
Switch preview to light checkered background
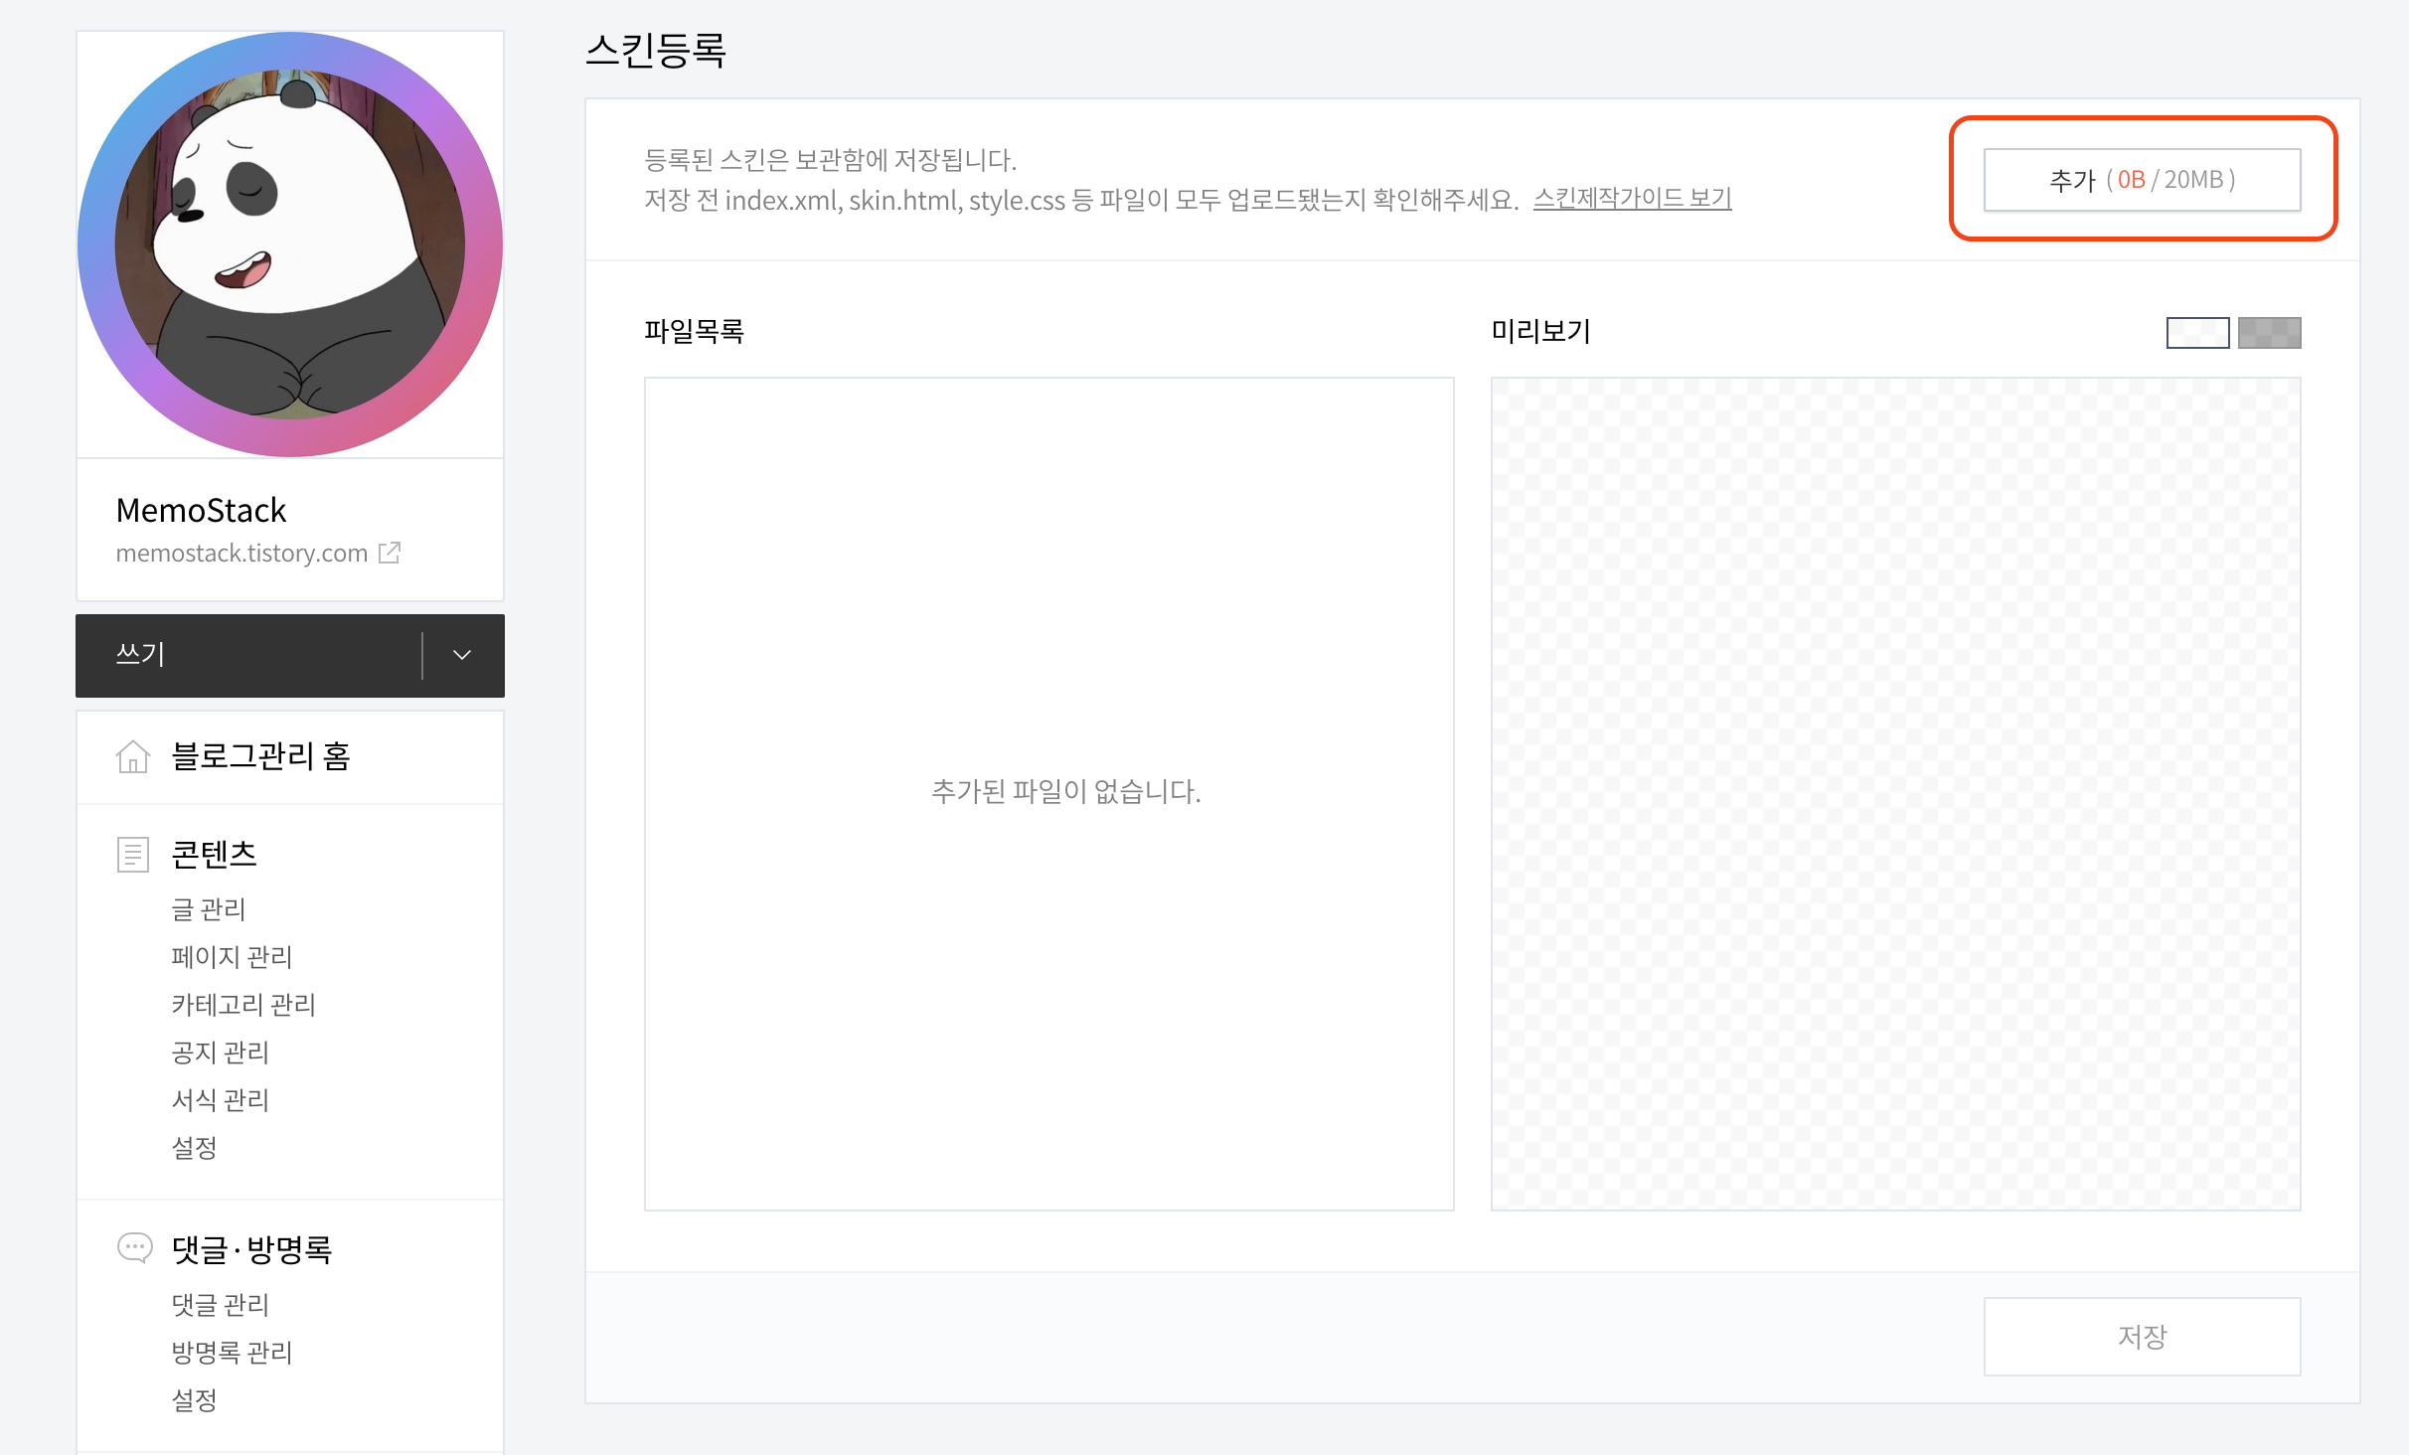coord(2197,332)
